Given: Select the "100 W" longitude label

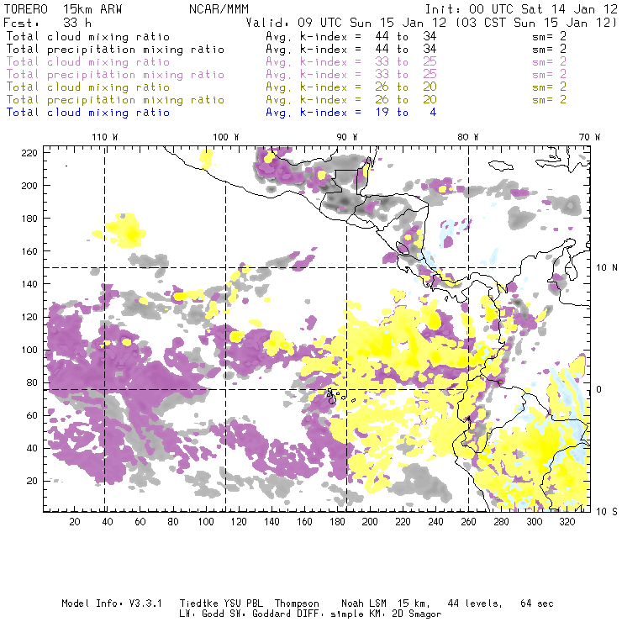Looking at the screenshot, I should tap(226, 137).
